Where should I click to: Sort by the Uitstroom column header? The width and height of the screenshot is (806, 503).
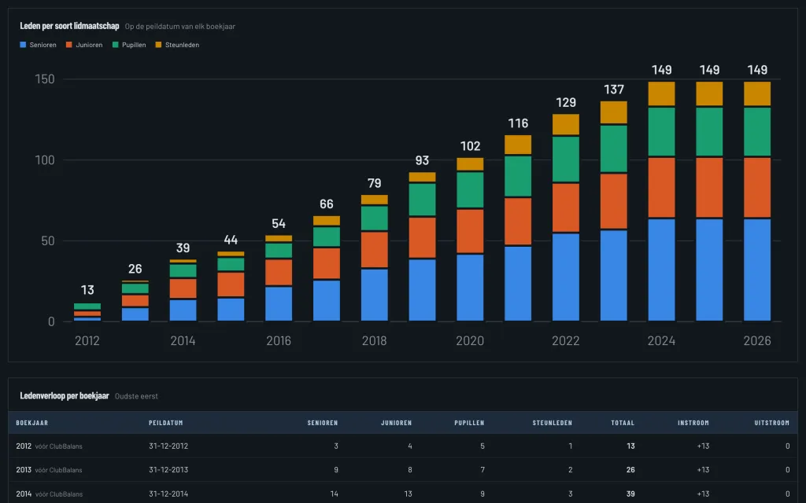[772, 423]
